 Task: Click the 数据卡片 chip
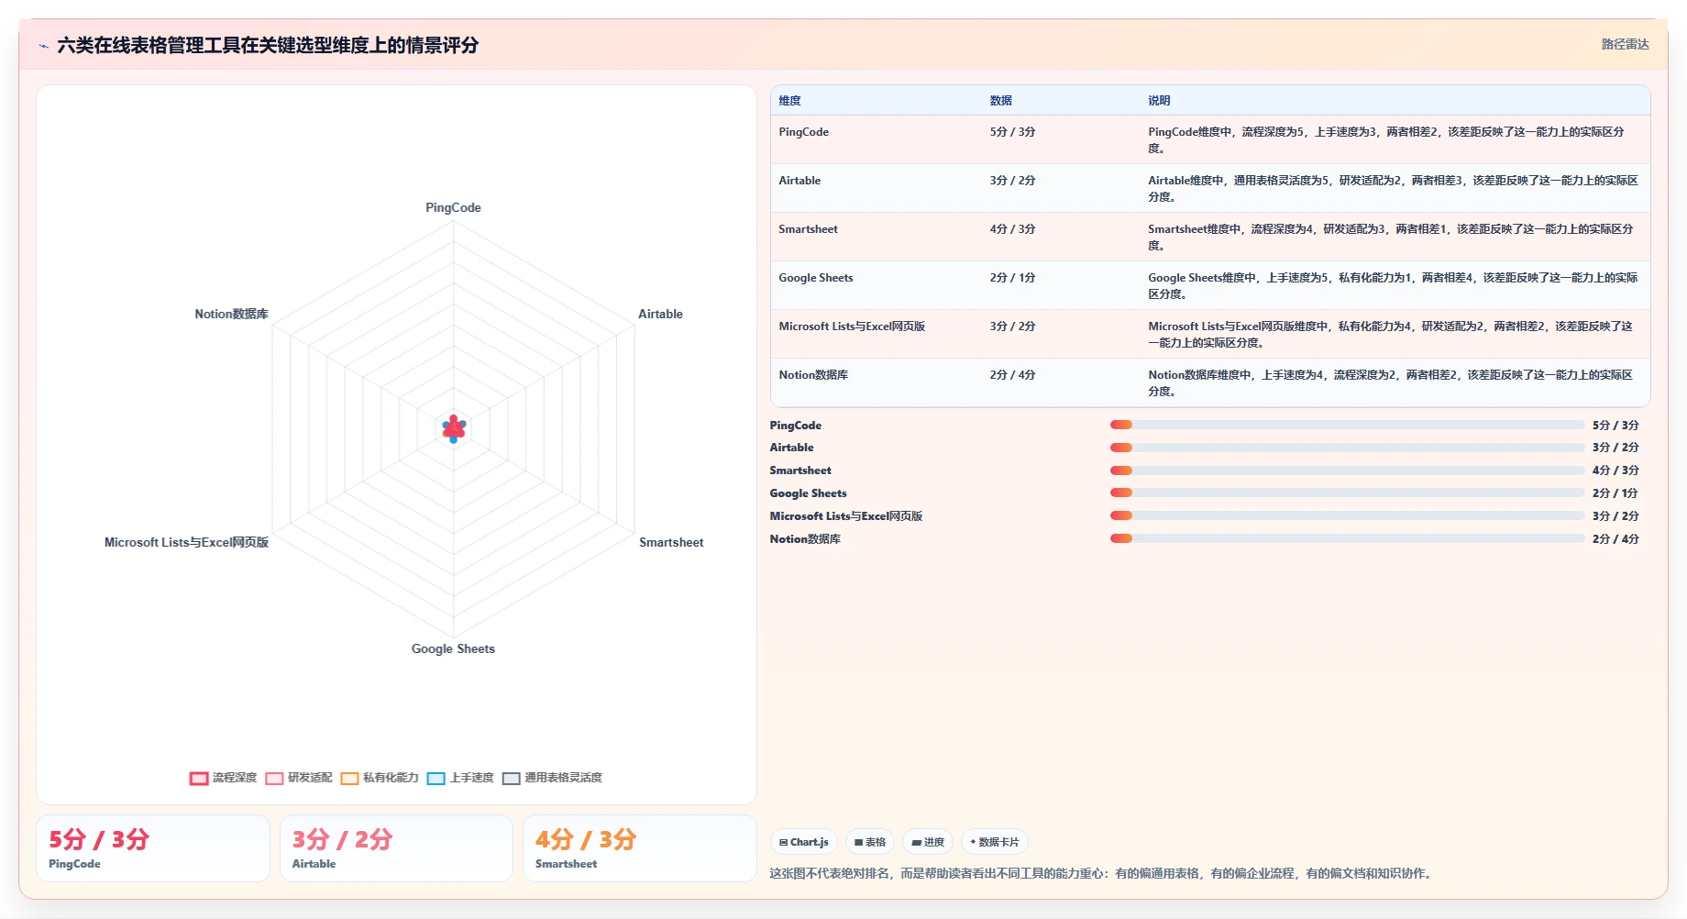point(995,842)
